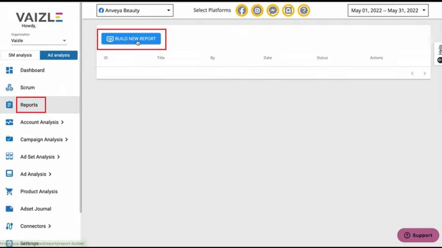
Task: Toggle the Facebook platform filter
Action: coord(242,10)
